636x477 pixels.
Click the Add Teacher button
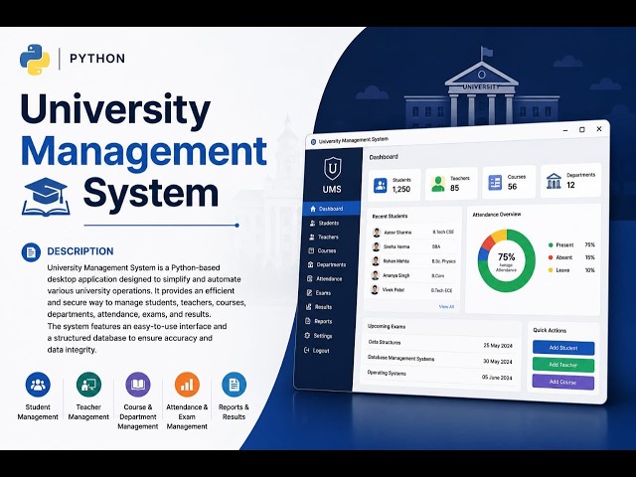pyautogui.click(x=563, y=365)
